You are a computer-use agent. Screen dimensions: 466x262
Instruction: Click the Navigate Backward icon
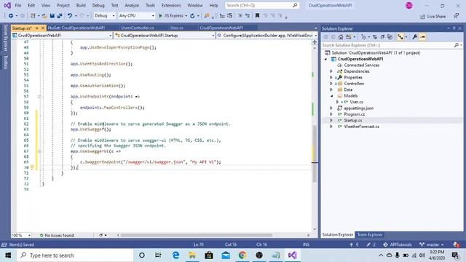click(x=11, y=16)
